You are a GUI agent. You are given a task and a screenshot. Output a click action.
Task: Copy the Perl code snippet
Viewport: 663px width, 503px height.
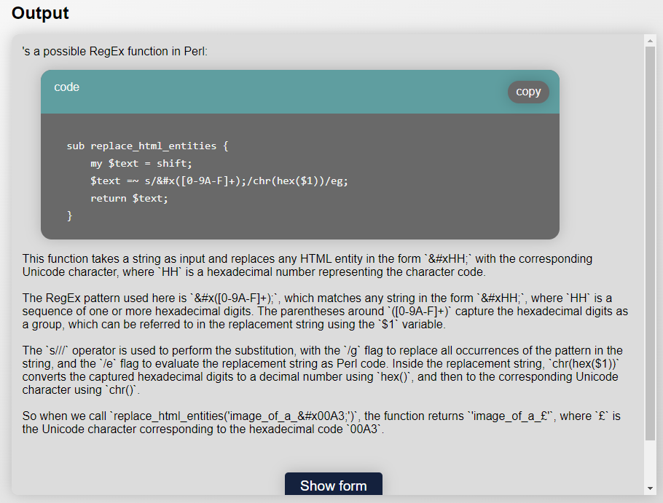(528, 92)
